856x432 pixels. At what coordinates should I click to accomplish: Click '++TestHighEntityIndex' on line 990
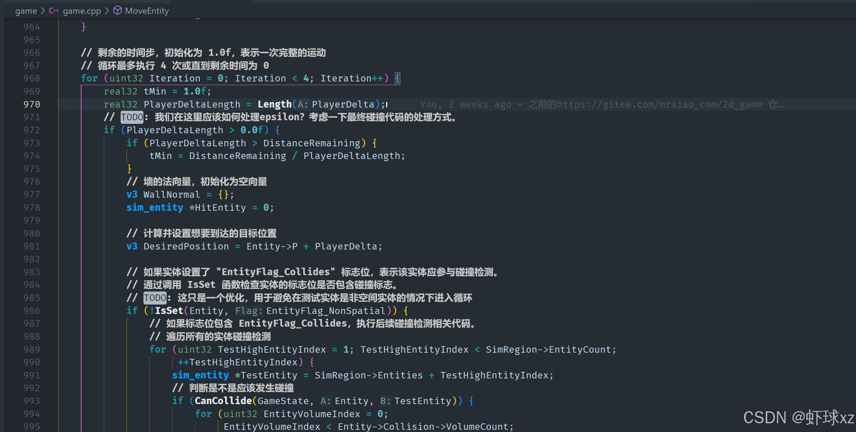click(x=238, y=362)
